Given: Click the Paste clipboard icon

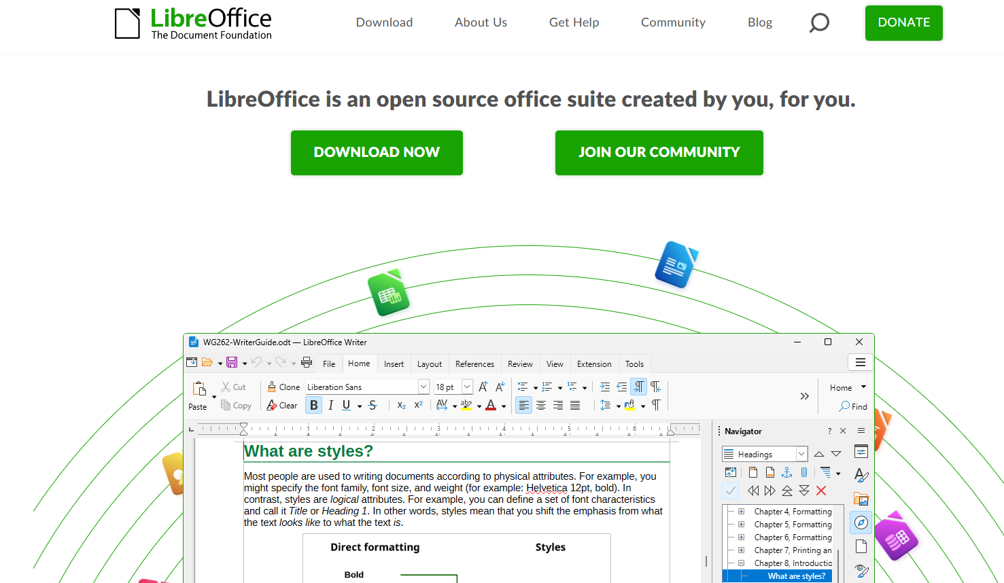Looking at the screenshot, I should pos(199,389).
